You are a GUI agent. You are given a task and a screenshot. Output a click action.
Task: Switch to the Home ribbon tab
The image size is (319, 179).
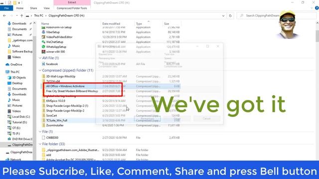point(20,8)
